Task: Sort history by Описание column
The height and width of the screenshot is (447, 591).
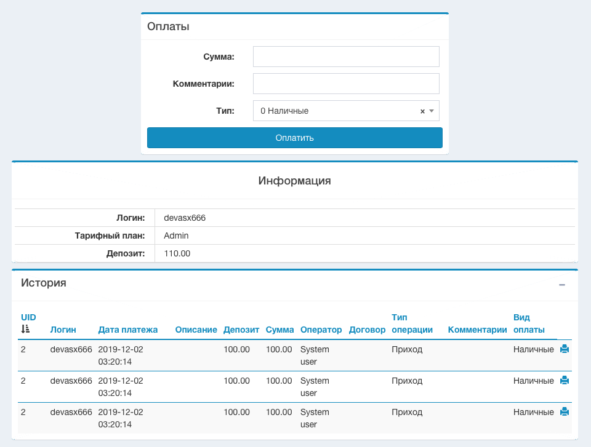Action: coord(196,330)
